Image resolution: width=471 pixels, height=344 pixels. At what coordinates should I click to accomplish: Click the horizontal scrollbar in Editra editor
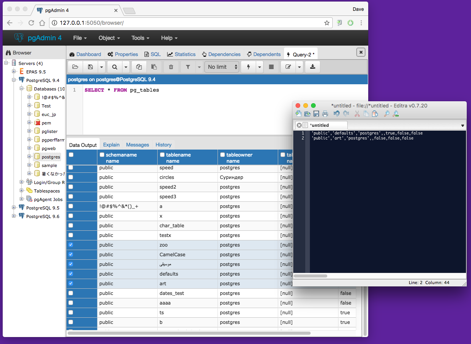(311, 276)
